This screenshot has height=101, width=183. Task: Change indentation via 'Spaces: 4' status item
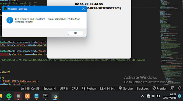coord(50,89)
